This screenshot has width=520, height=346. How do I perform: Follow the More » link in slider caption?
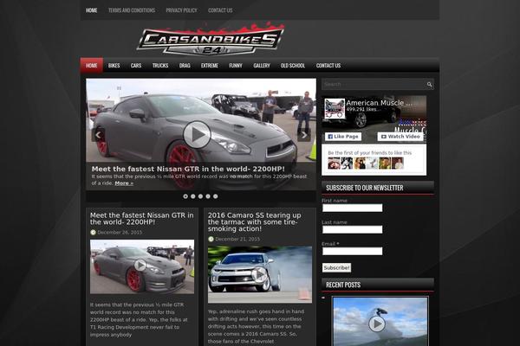point(124,183)
